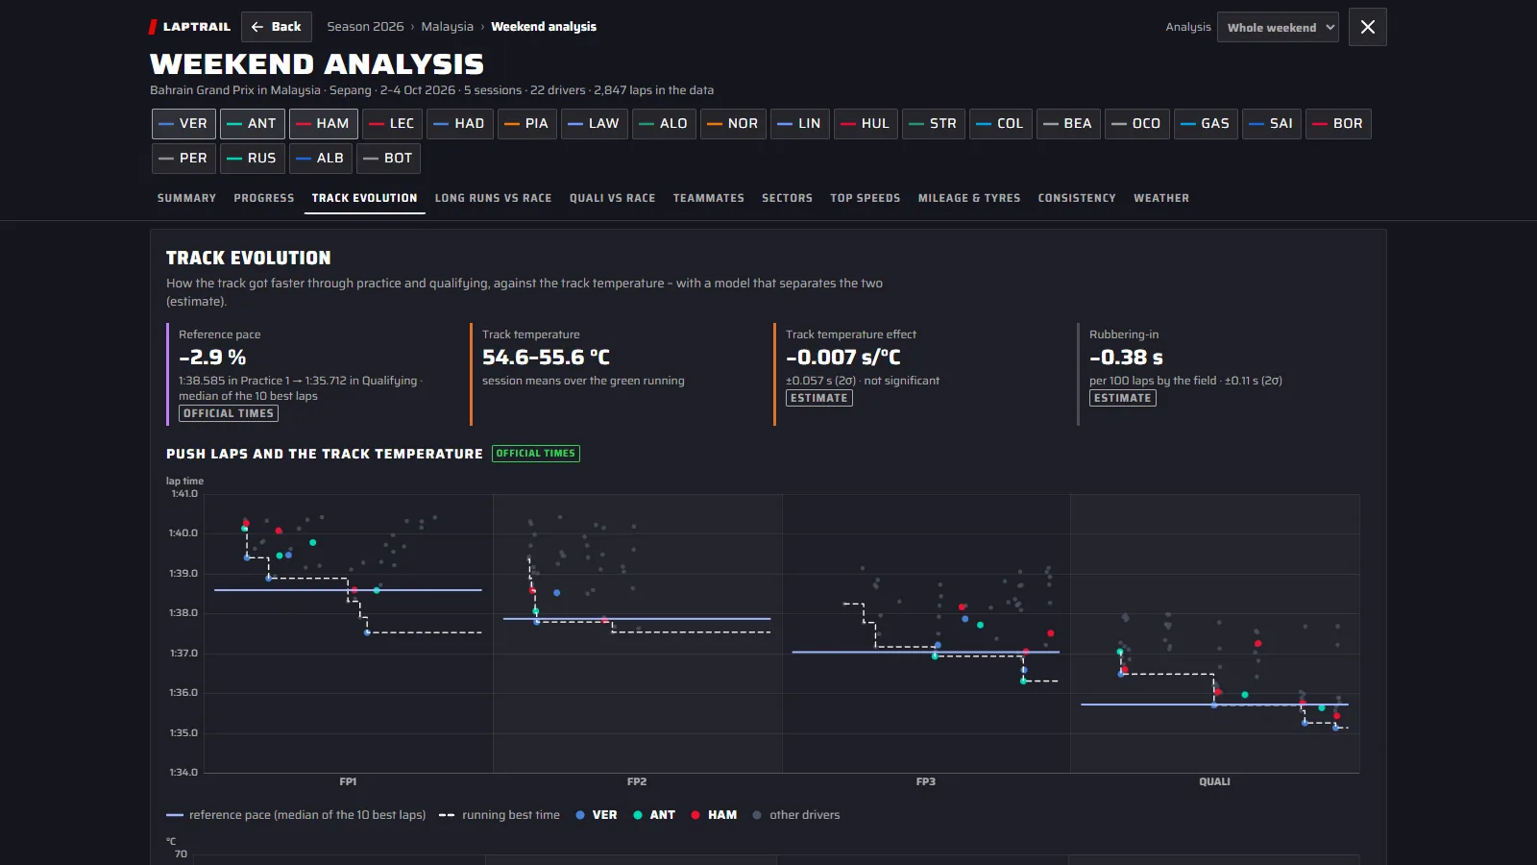
Task: Toggle driver ALO chip
Action: (665, 124)
